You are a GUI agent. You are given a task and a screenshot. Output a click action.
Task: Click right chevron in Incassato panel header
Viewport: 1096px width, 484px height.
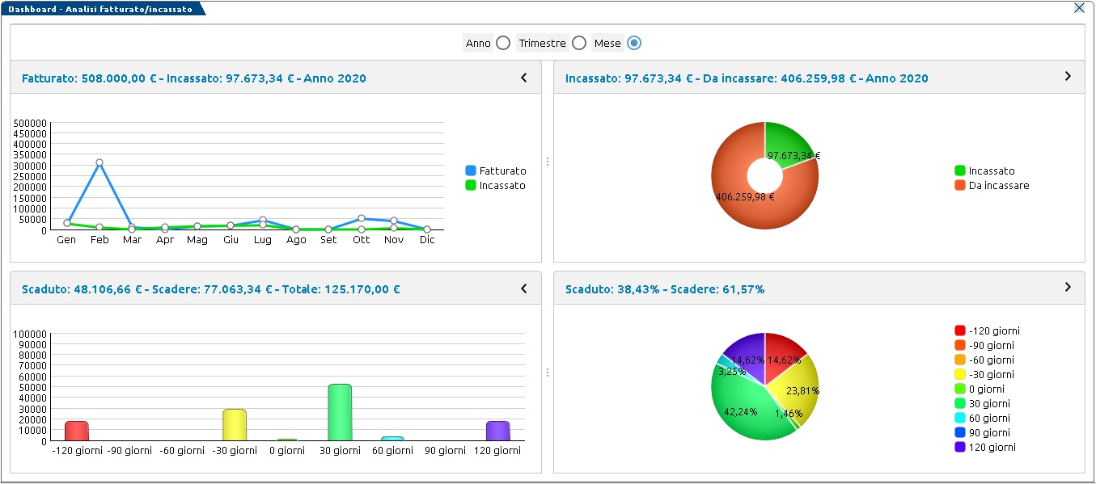[x=1067, y=76]
